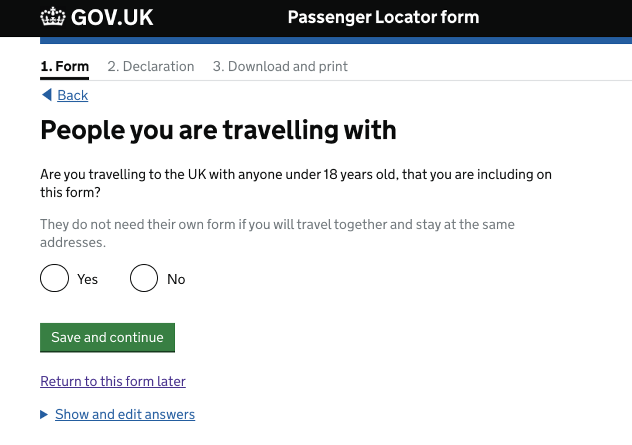The height and width of the screenshot is (445, 632).
Task: Select the Yes radio button
Action: [x=54, y=278]
